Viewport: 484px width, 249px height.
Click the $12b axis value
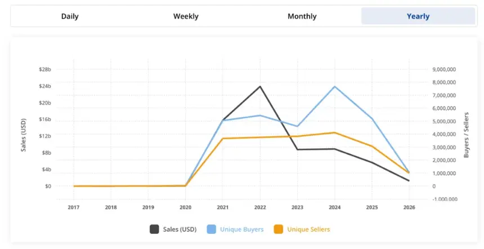pyautogui.click(x=45, y=136)
